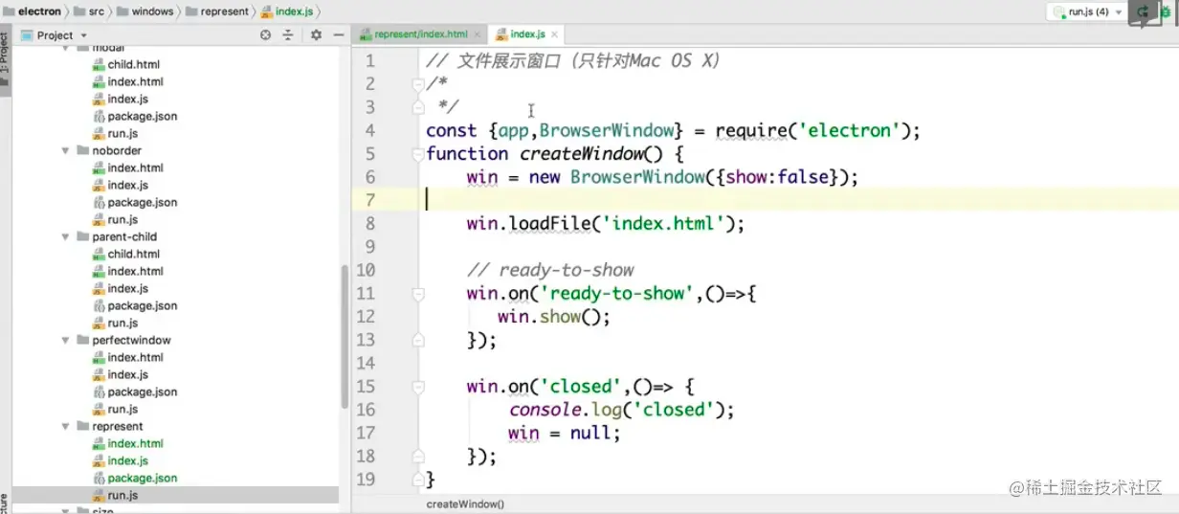Select package.json under noborder folder
Screen dimensions: 1179x514
click(x=142, y=203)
